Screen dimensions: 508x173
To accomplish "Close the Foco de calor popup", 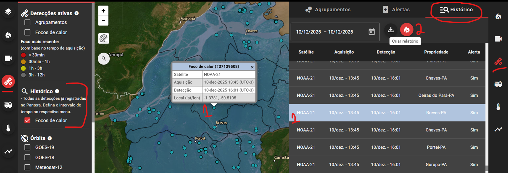I will [x=252, y=67].
